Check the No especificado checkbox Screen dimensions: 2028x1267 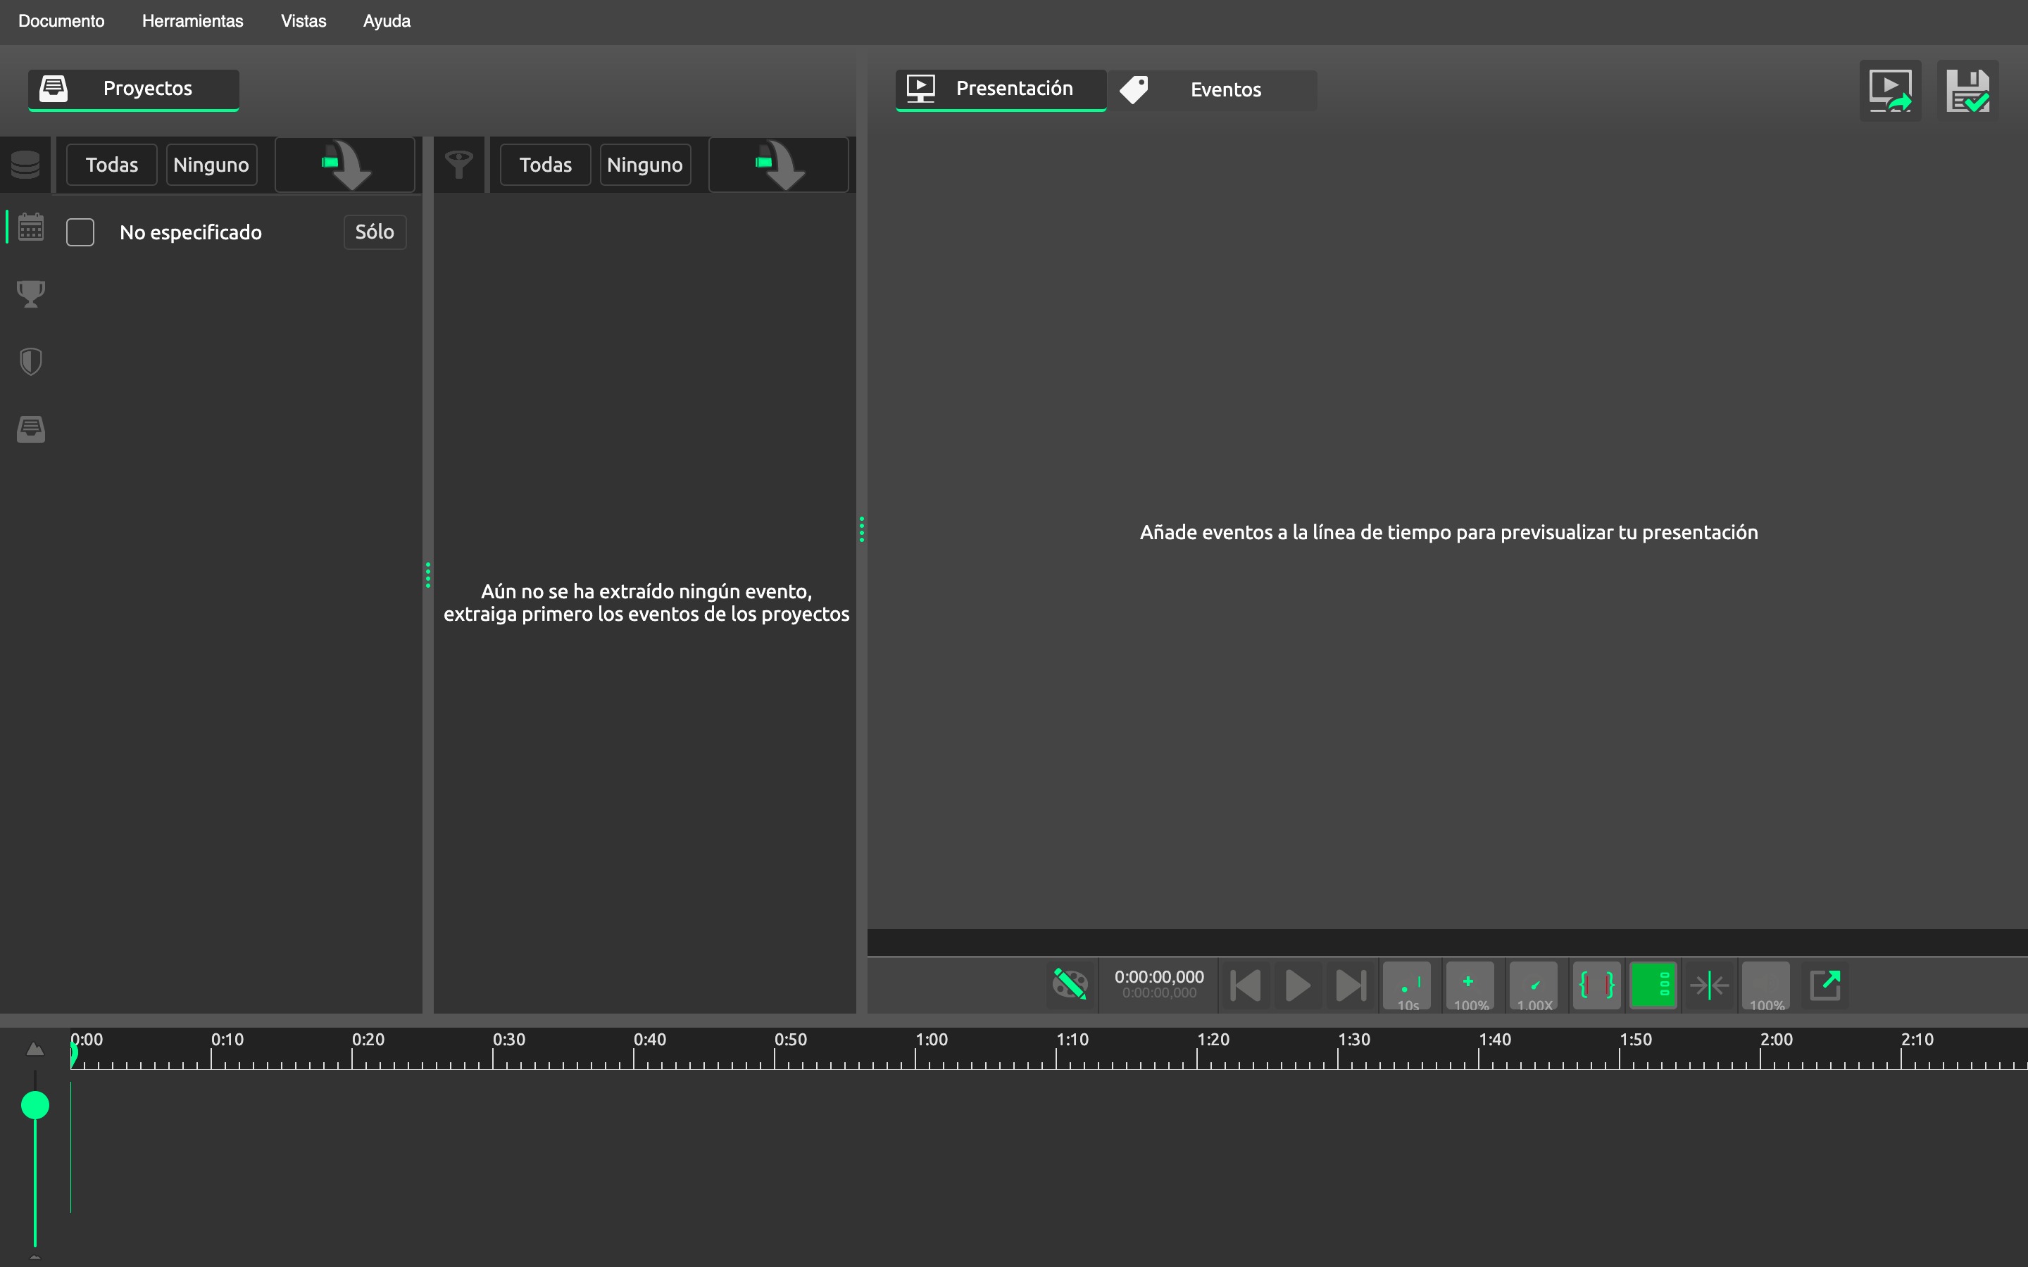(x=80, y=232)
